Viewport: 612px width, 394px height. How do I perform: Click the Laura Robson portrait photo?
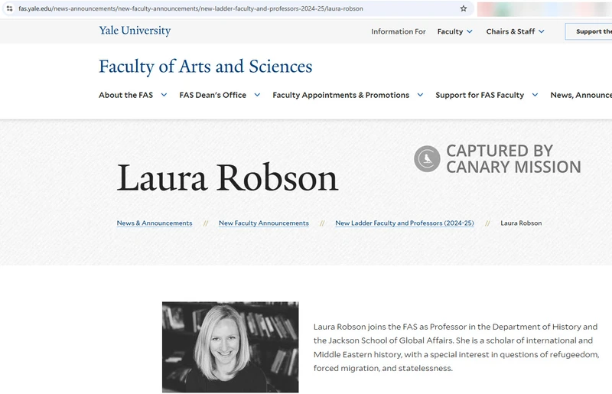pyautogui.click(x=230, y=347)
